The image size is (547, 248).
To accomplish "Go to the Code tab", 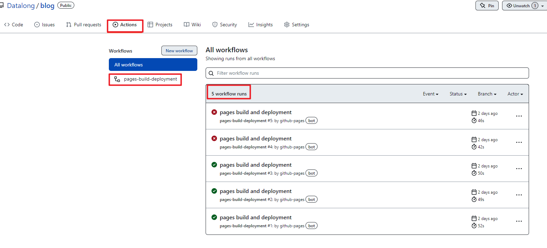I will [x=14, y=25].
